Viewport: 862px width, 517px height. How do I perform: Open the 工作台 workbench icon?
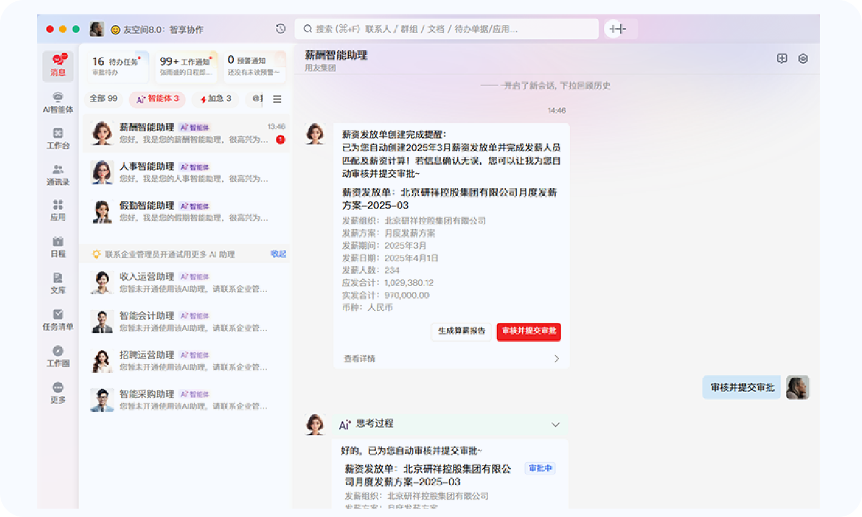point(58,138)
